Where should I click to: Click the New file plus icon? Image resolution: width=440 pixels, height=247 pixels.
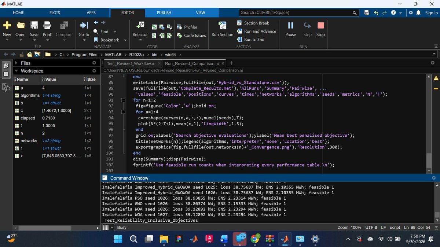coord(7,25)
